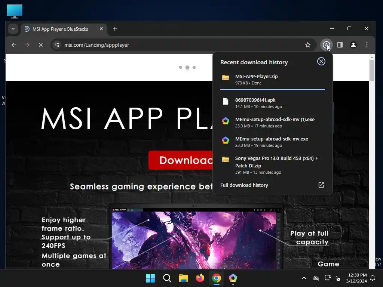Minimize the Chrome window
This screenshot has width=383, height=287.
(332, 28)
